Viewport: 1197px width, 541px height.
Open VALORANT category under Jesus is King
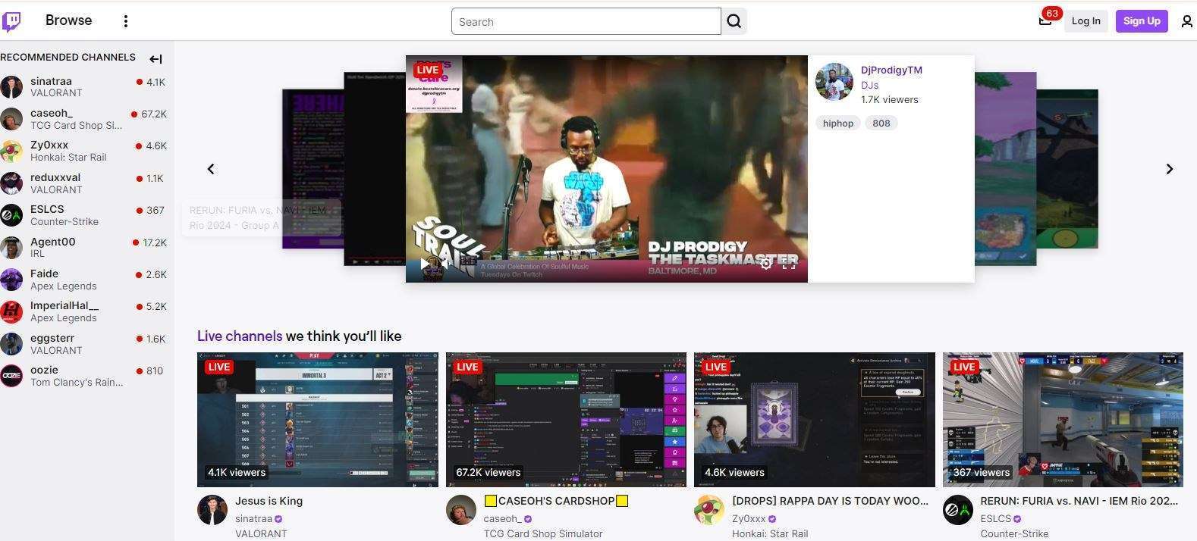(x=261, y=533)
